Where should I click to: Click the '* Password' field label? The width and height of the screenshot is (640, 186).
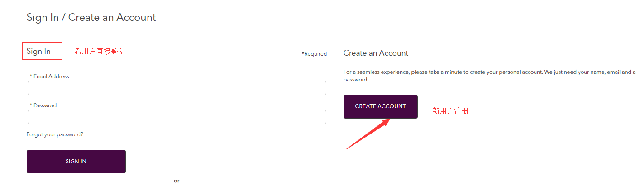pyautogui.click(x=43, y=105)
